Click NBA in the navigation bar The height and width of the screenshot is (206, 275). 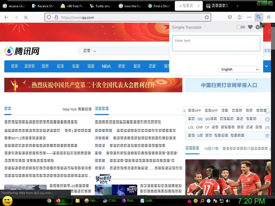(x=106, y=67)
